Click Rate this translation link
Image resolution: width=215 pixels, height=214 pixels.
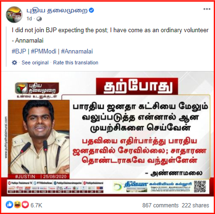75,62
